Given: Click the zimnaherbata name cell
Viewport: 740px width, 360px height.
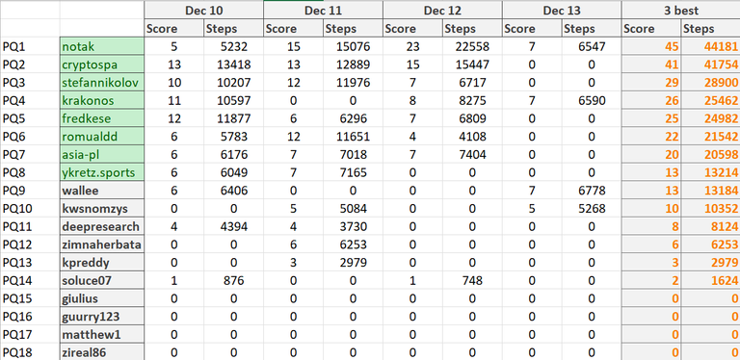Looking at the screenshot, I should (x=102, y=244).
